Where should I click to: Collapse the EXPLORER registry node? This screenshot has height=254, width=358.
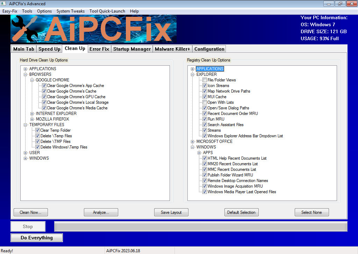click(193, 74)
